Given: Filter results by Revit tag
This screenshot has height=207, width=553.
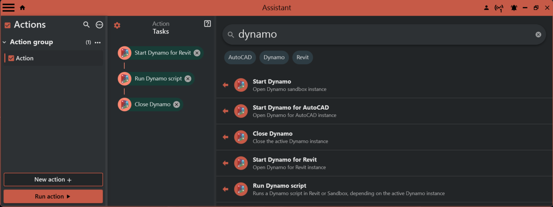Looking at the screenshot, I should [x=303, y=57].
